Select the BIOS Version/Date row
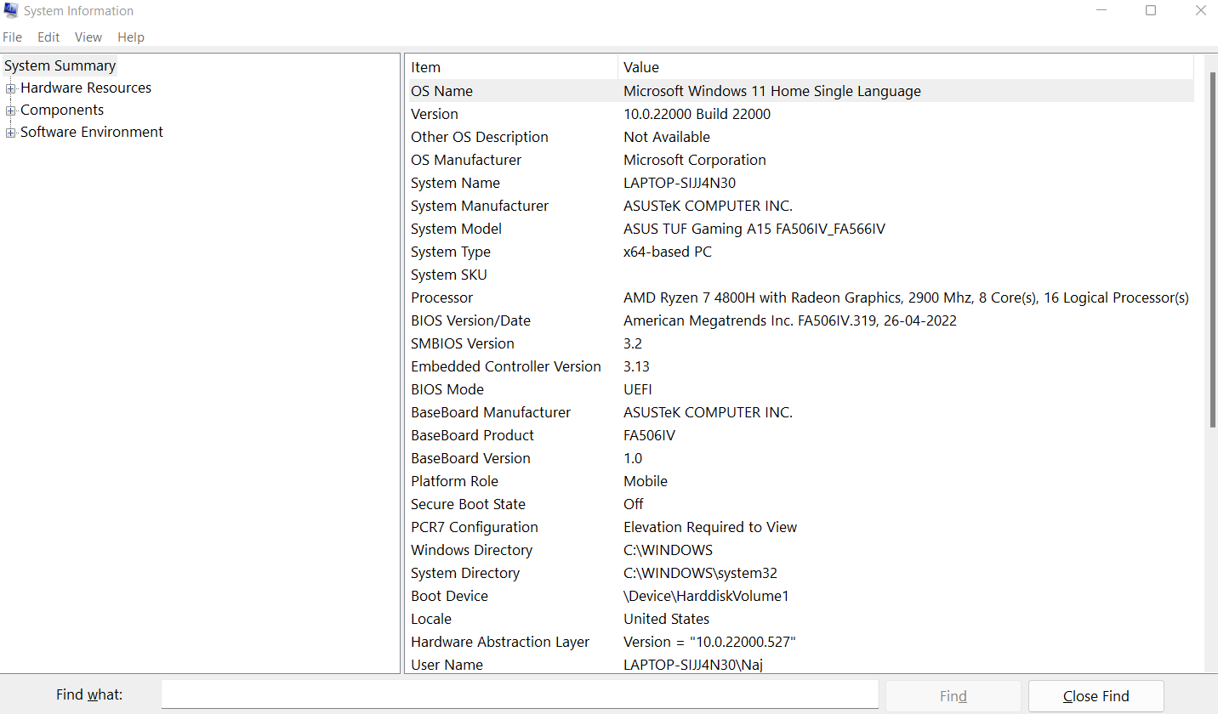The width and height of the screenshot is (1218, 714). [x=801, y=320]
